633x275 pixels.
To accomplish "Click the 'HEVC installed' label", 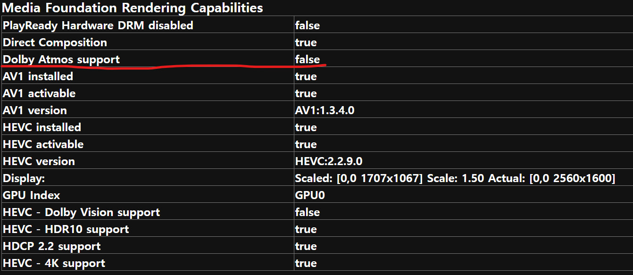I will 42,127.
